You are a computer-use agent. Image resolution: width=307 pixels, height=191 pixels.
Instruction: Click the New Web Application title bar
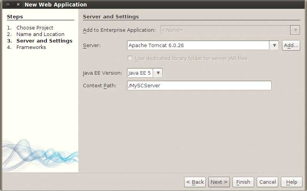[153, 5]
